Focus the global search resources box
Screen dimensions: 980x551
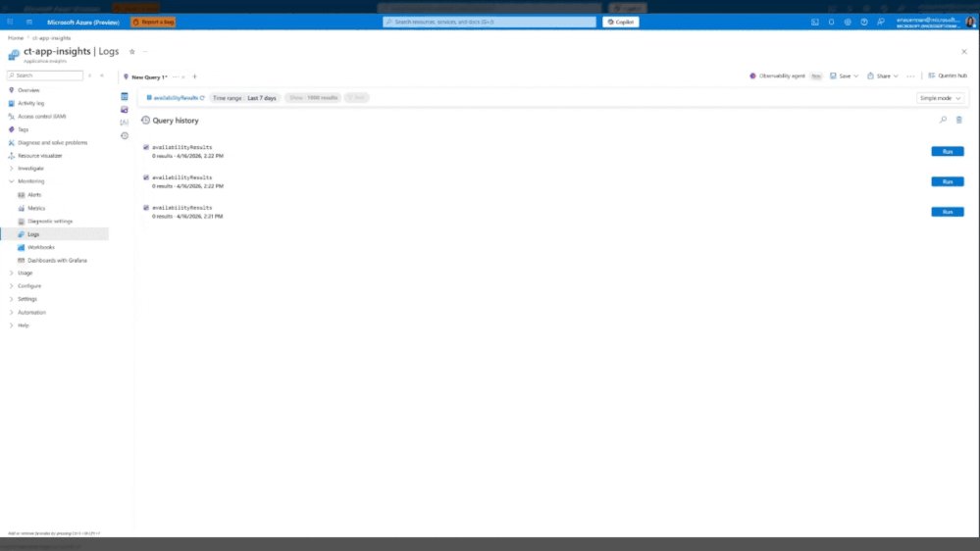click(490, 22)
